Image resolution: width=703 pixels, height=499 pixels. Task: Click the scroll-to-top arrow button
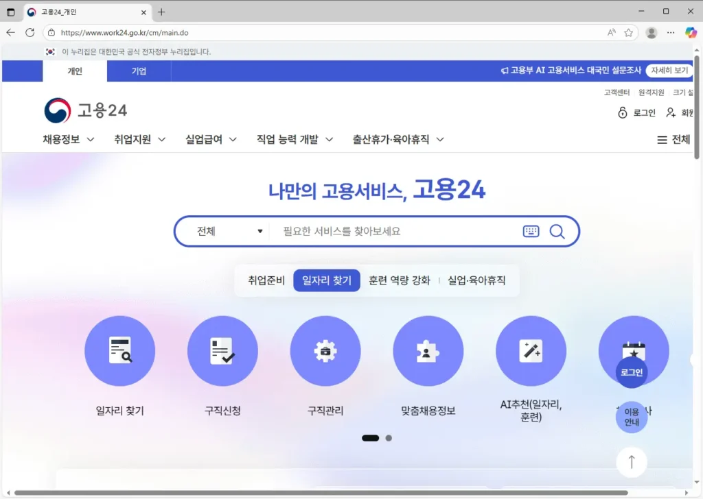tap(632, 462)
